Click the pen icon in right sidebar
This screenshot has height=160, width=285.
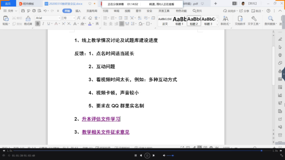pyautogui.click(x=280, y=39)
